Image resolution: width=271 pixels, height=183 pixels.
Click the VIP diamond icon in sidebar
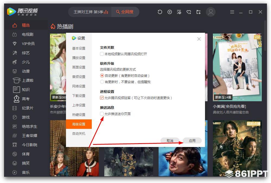[x=15, y=44]
